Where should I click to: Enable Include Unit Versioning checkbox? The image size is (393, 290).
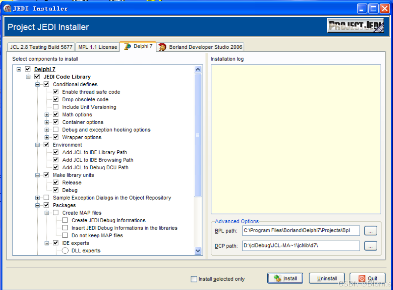[x=56, y=107]
